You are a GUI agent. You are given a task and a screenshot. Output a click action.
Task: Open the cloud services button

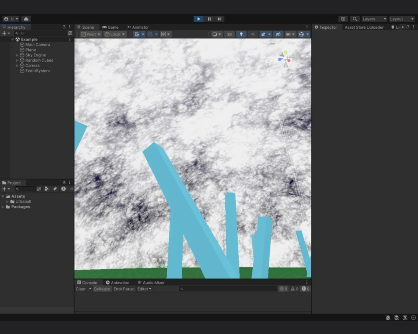pos(26,19)
